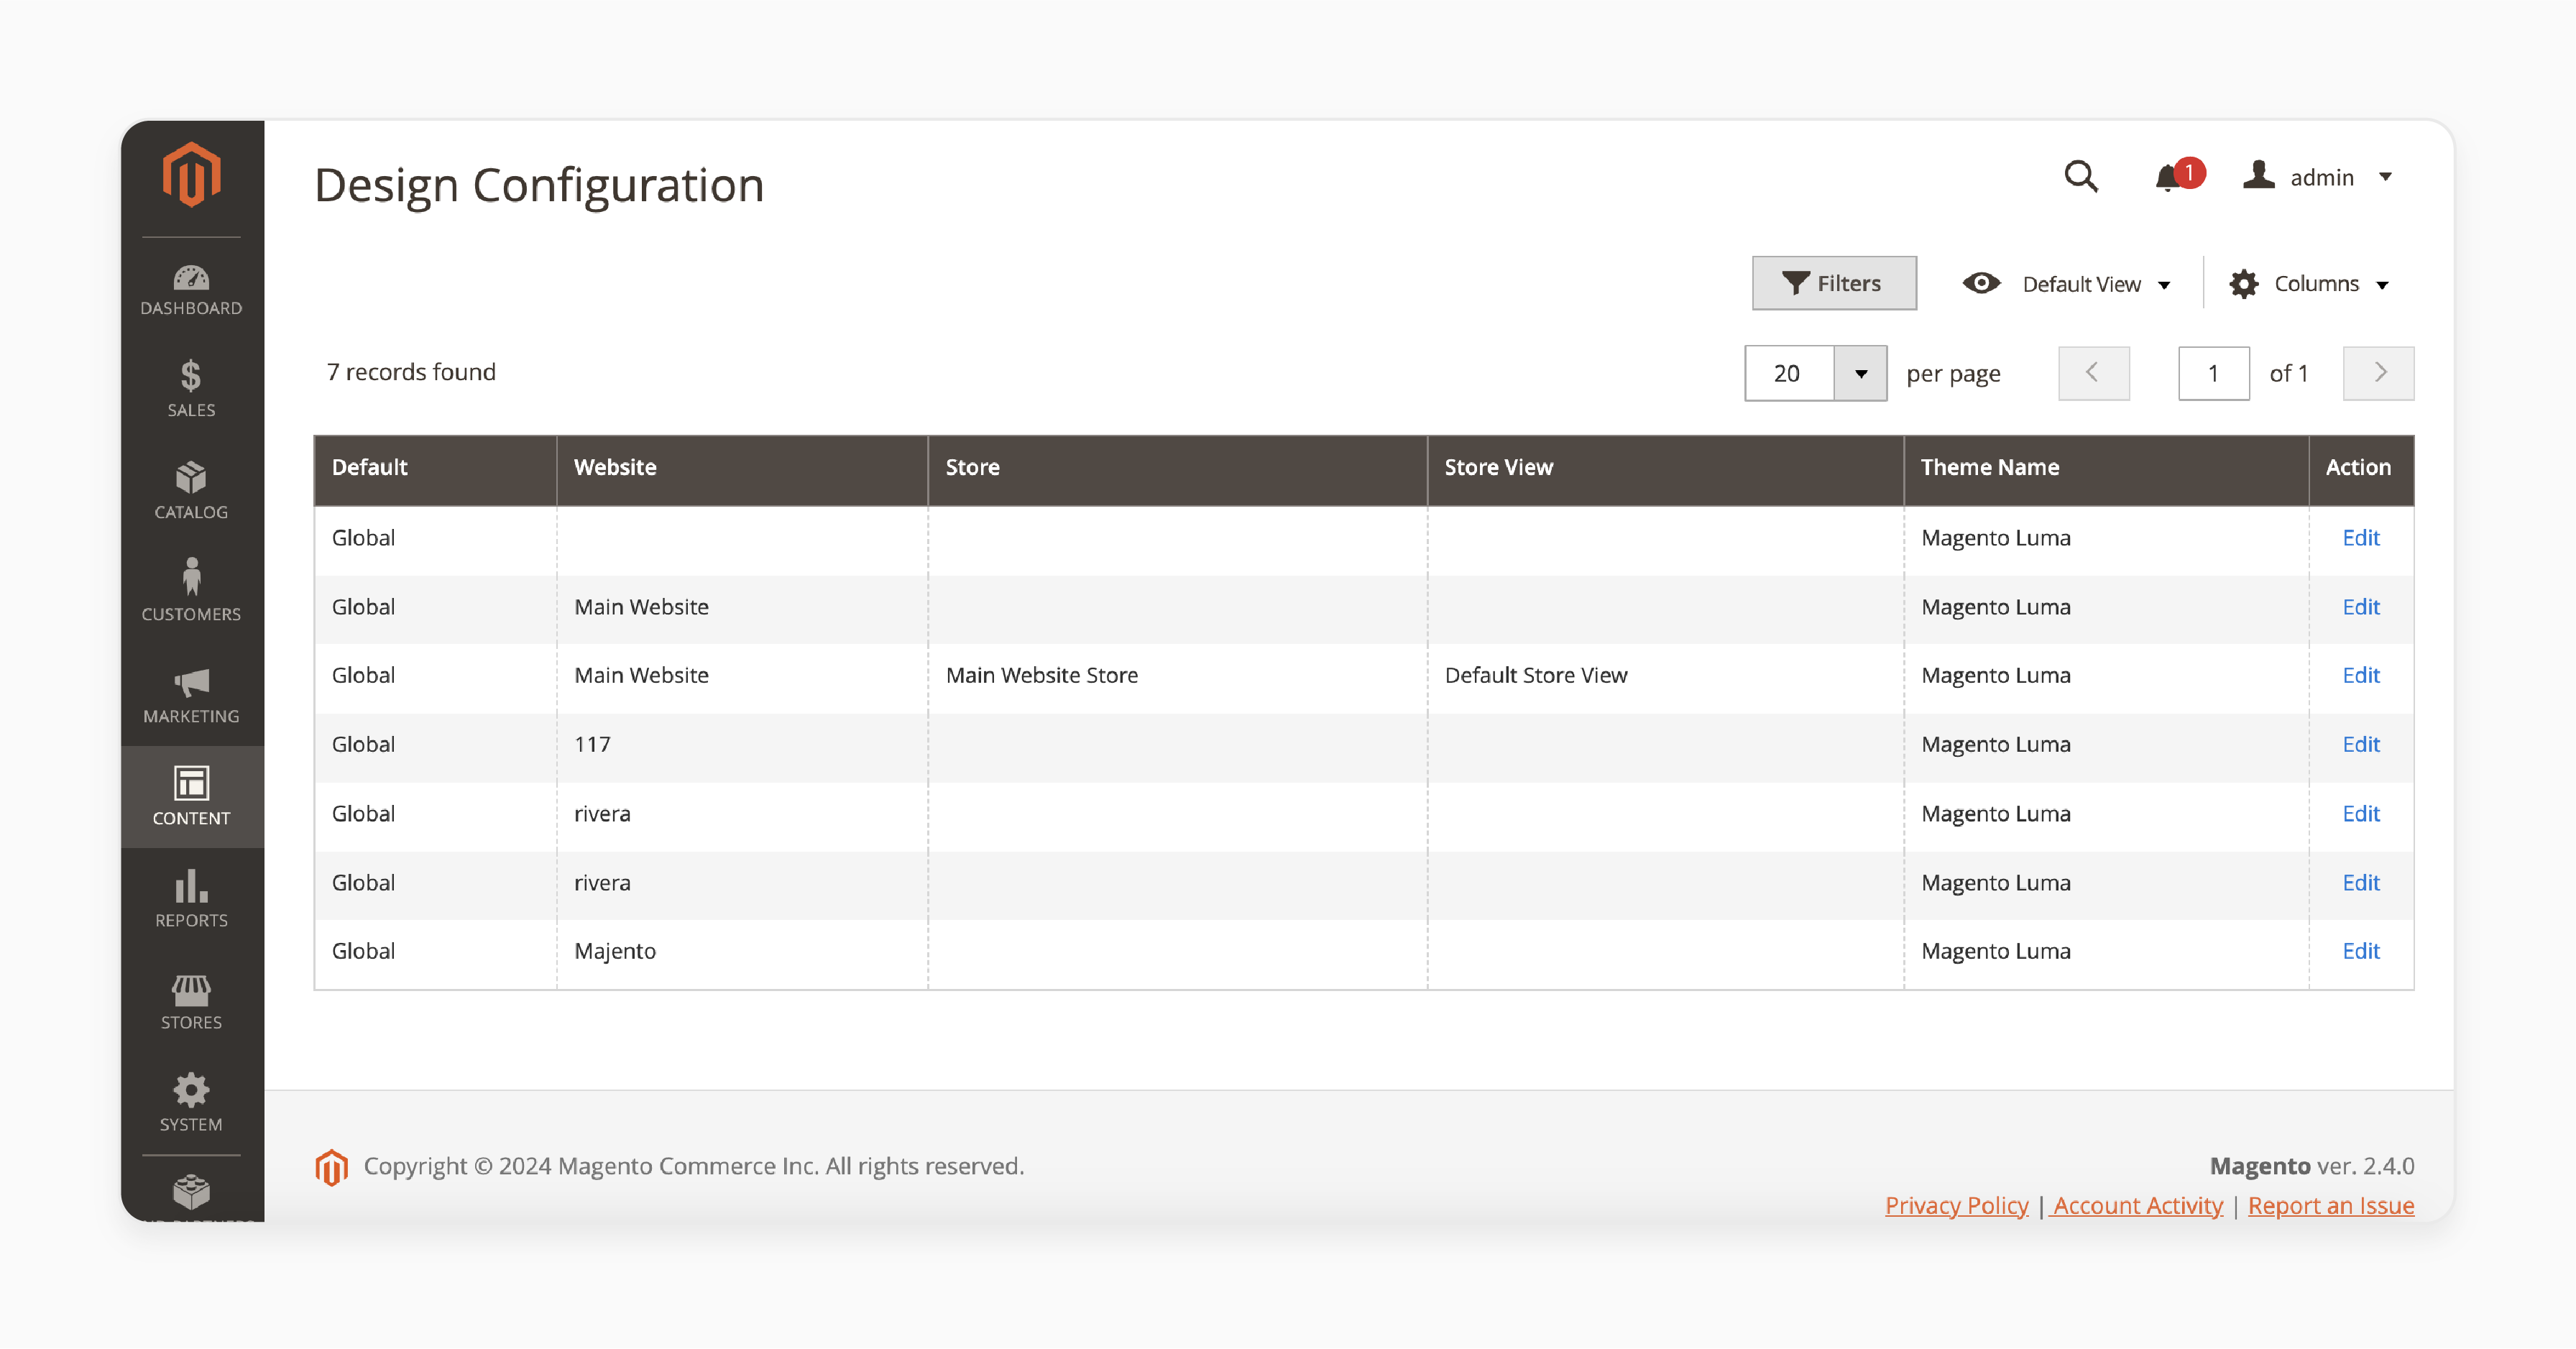2576x1349 pixels.
Task: Open the Filters panel
Action: click(1834, 283)
